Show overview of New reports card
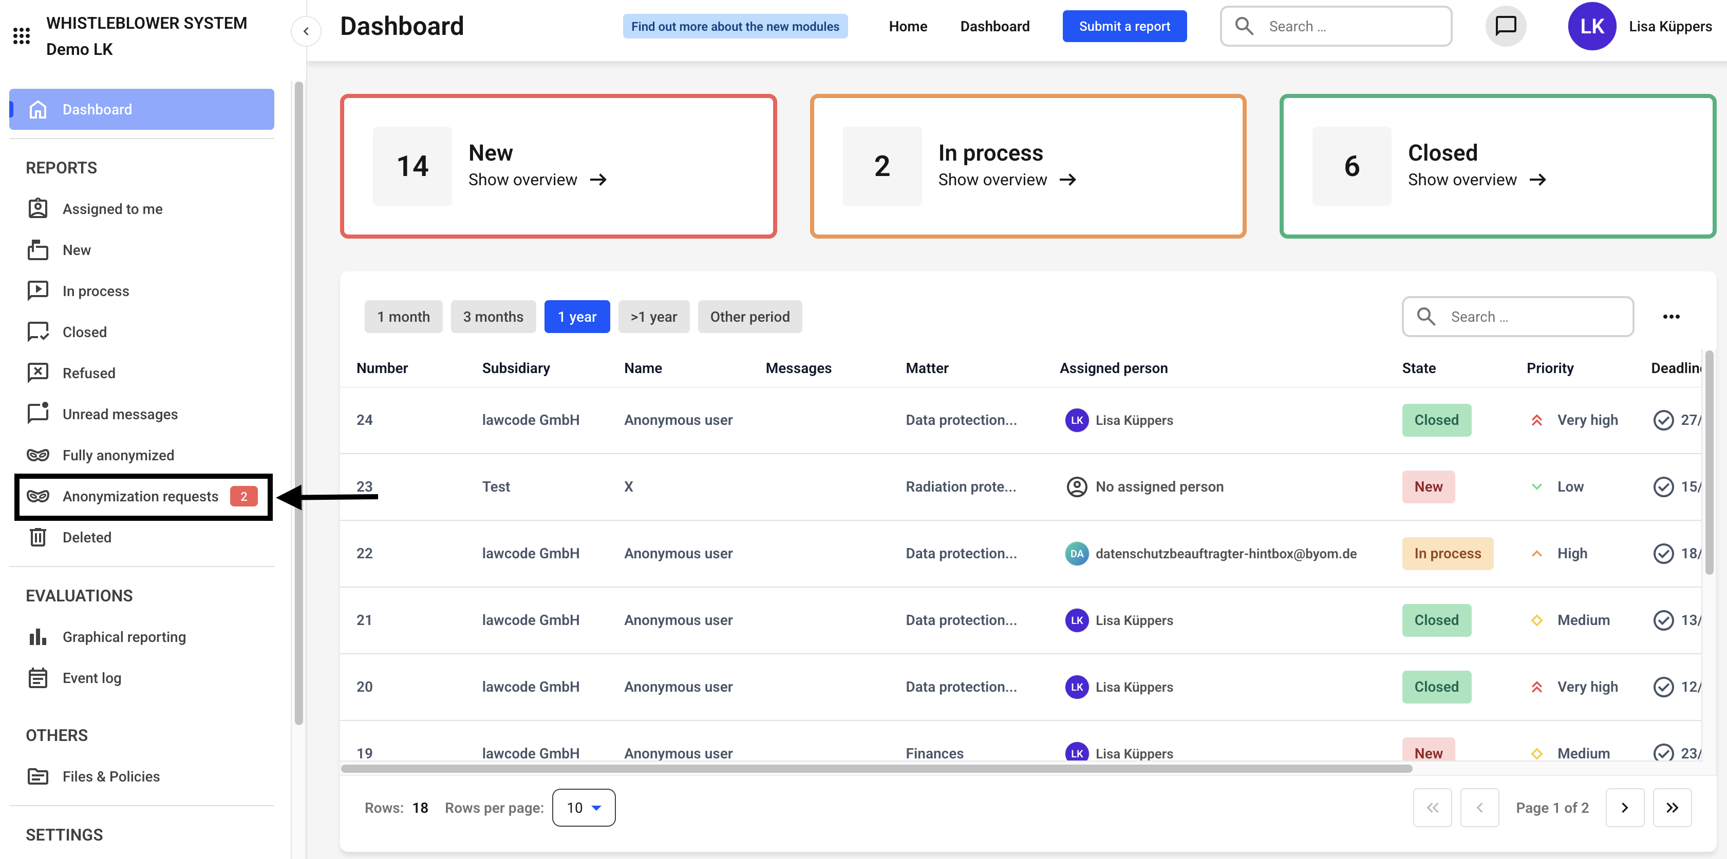This screenshot has width=1727, height=859. 537,180
